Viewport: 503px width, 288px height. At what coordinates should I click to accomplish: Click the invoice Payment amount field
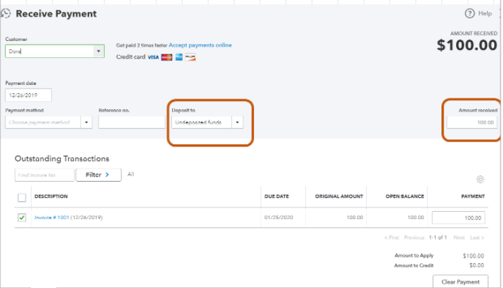click(x=458, y=218)
